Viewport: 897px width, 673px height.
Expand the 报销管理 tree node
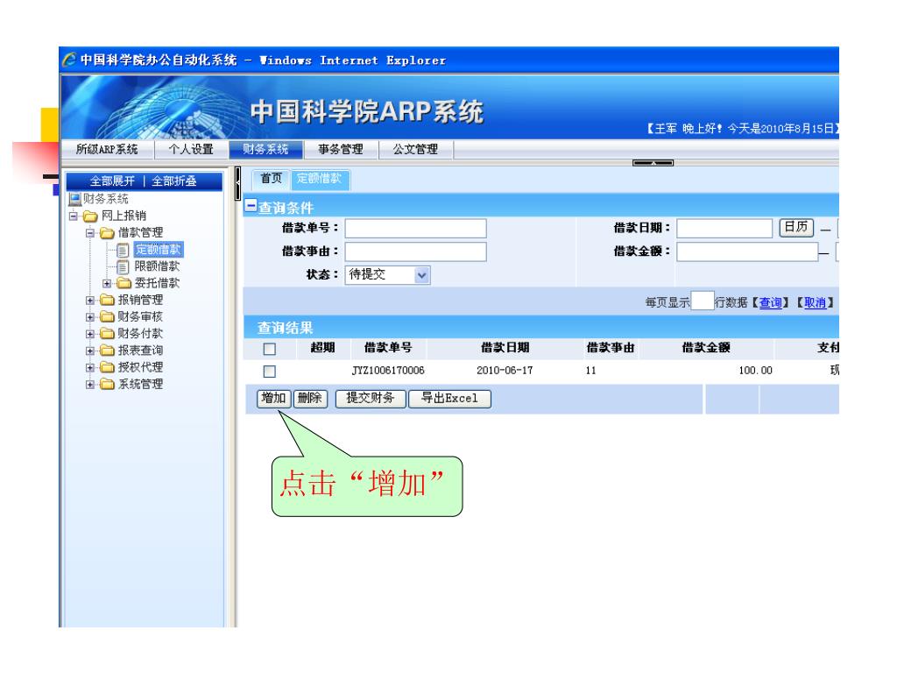coord(90,301)
